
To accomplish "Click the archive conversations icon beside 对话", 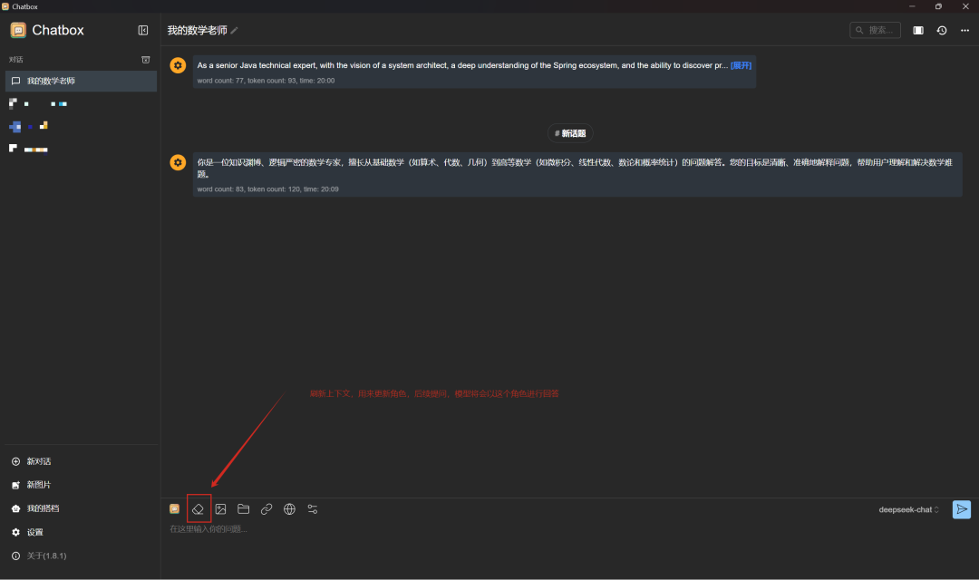I will pos(145,60).
